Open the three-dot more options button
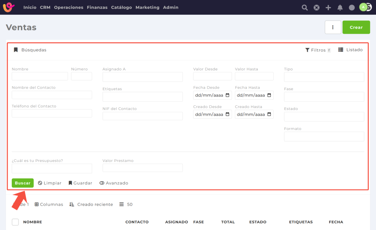Image resolution: width=376 pixels, height=230 pixels. tap(333, 27)
